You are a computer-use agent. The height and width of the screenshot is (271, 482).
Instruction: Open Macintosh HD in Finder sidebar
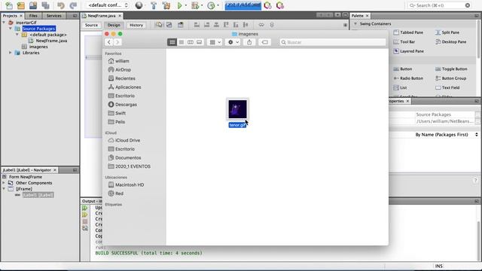point(130,184)
